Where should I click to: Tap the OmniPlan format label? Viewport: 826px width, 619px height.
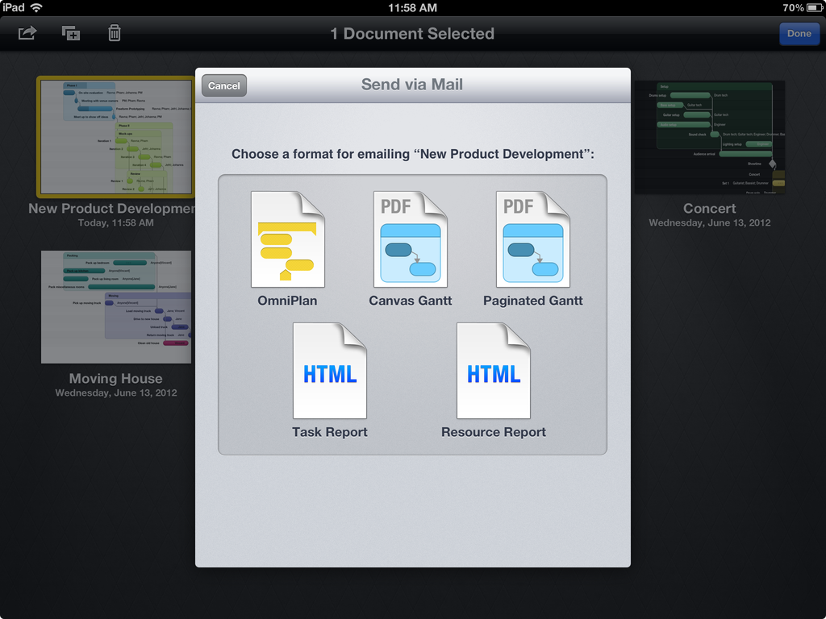click(x=288, y=301)
